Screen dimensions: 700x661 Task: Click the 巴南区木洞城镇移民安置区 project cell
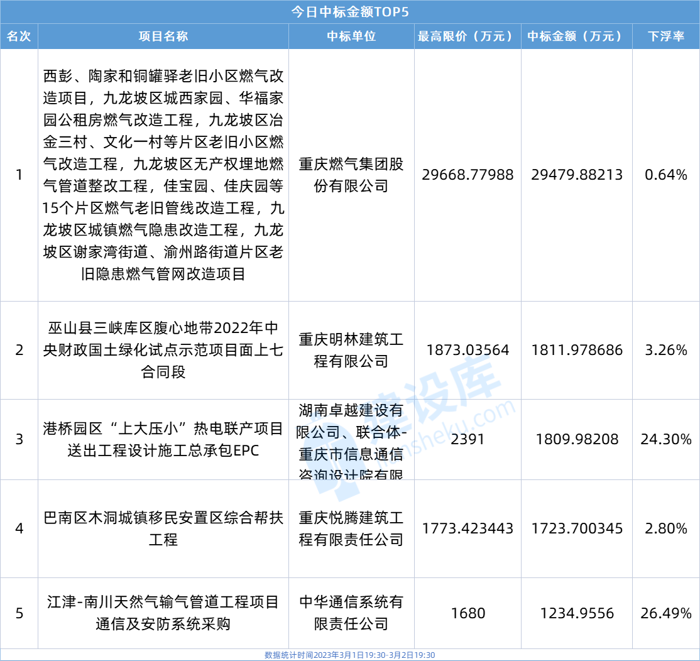click(x=163, y=528)
